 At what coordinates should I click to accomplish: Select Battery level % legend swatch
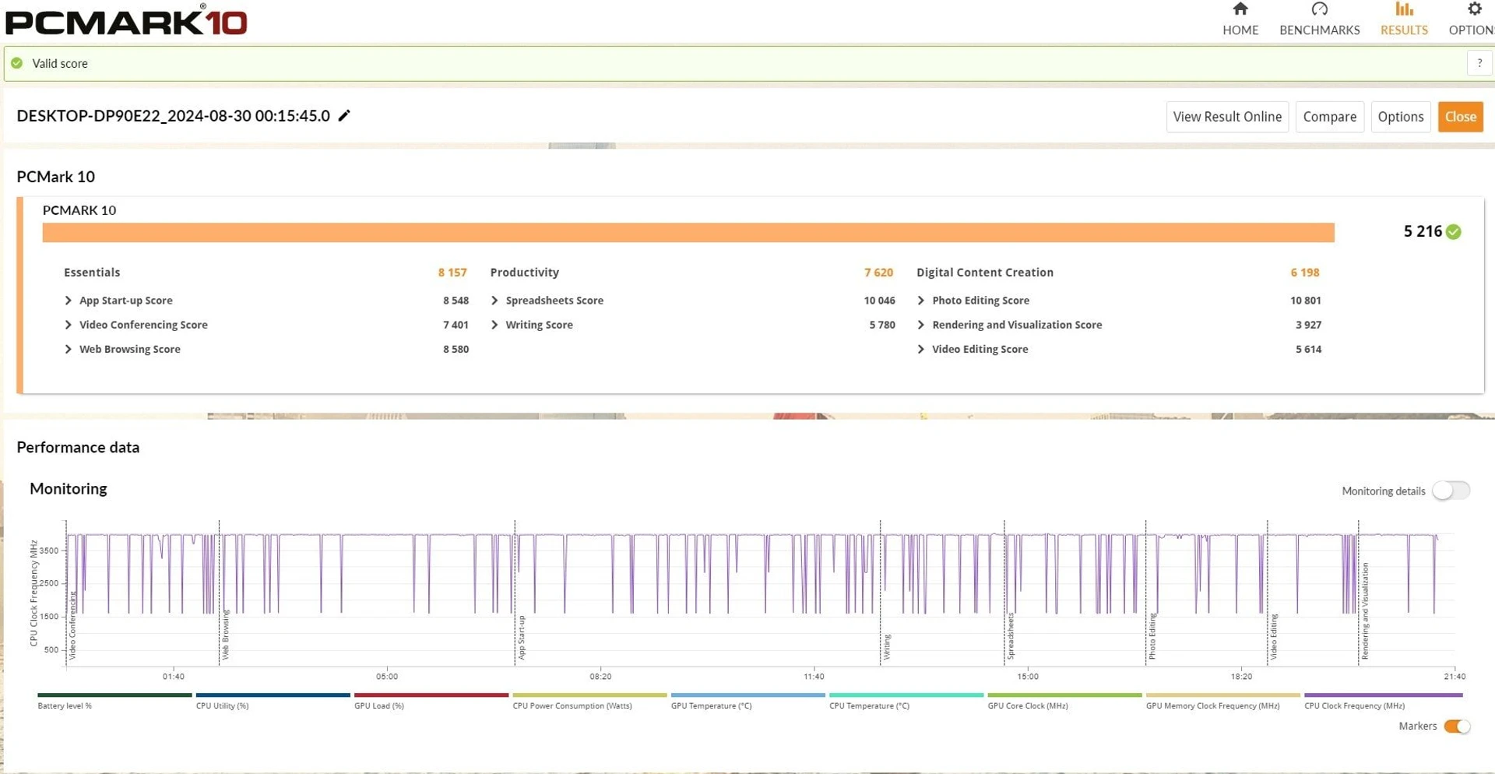(114, 695)
